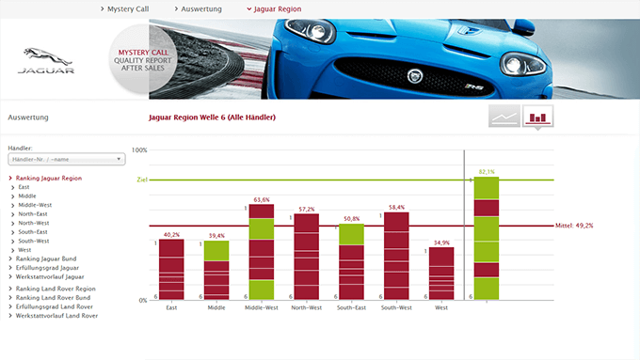Click the 'Middle-West' axis label

click(x=262, y=307)
